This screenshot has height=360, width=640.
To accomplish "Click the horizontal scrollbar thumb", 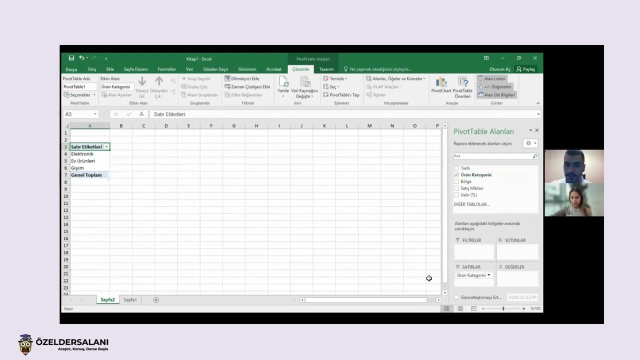I will click(x=365, y=300).
